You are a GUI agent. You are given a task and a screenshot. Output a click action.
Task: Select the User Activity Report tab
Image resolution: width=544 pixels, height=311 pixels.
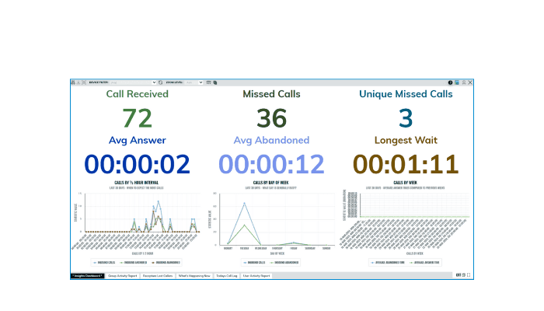(256, 275)
